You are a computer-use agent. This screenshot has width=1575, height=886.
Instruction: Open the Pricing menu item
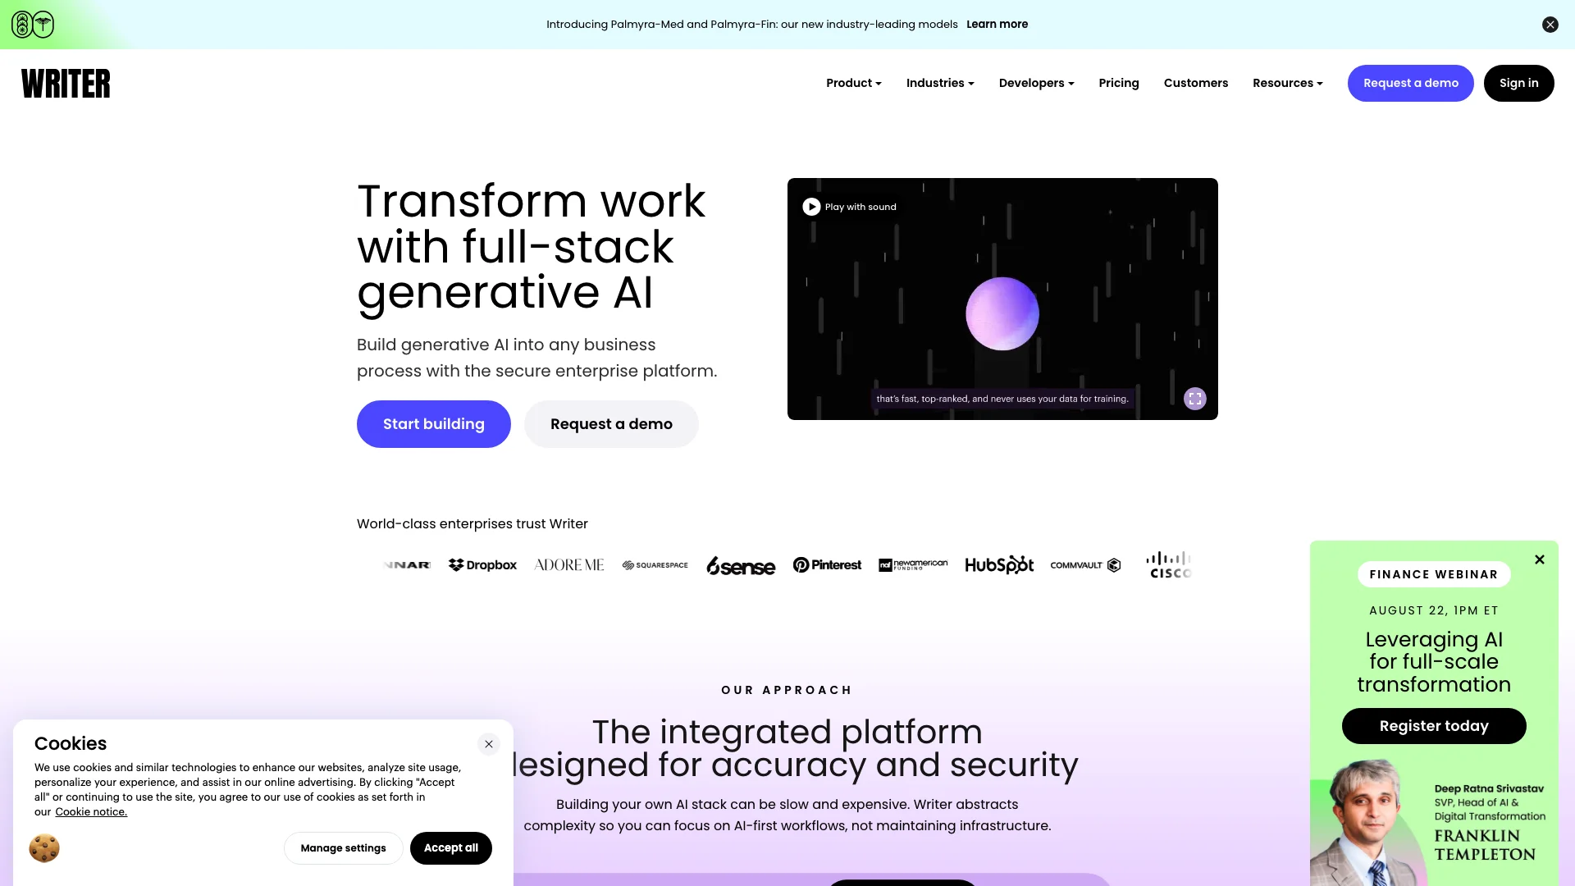click(1119, 82)
